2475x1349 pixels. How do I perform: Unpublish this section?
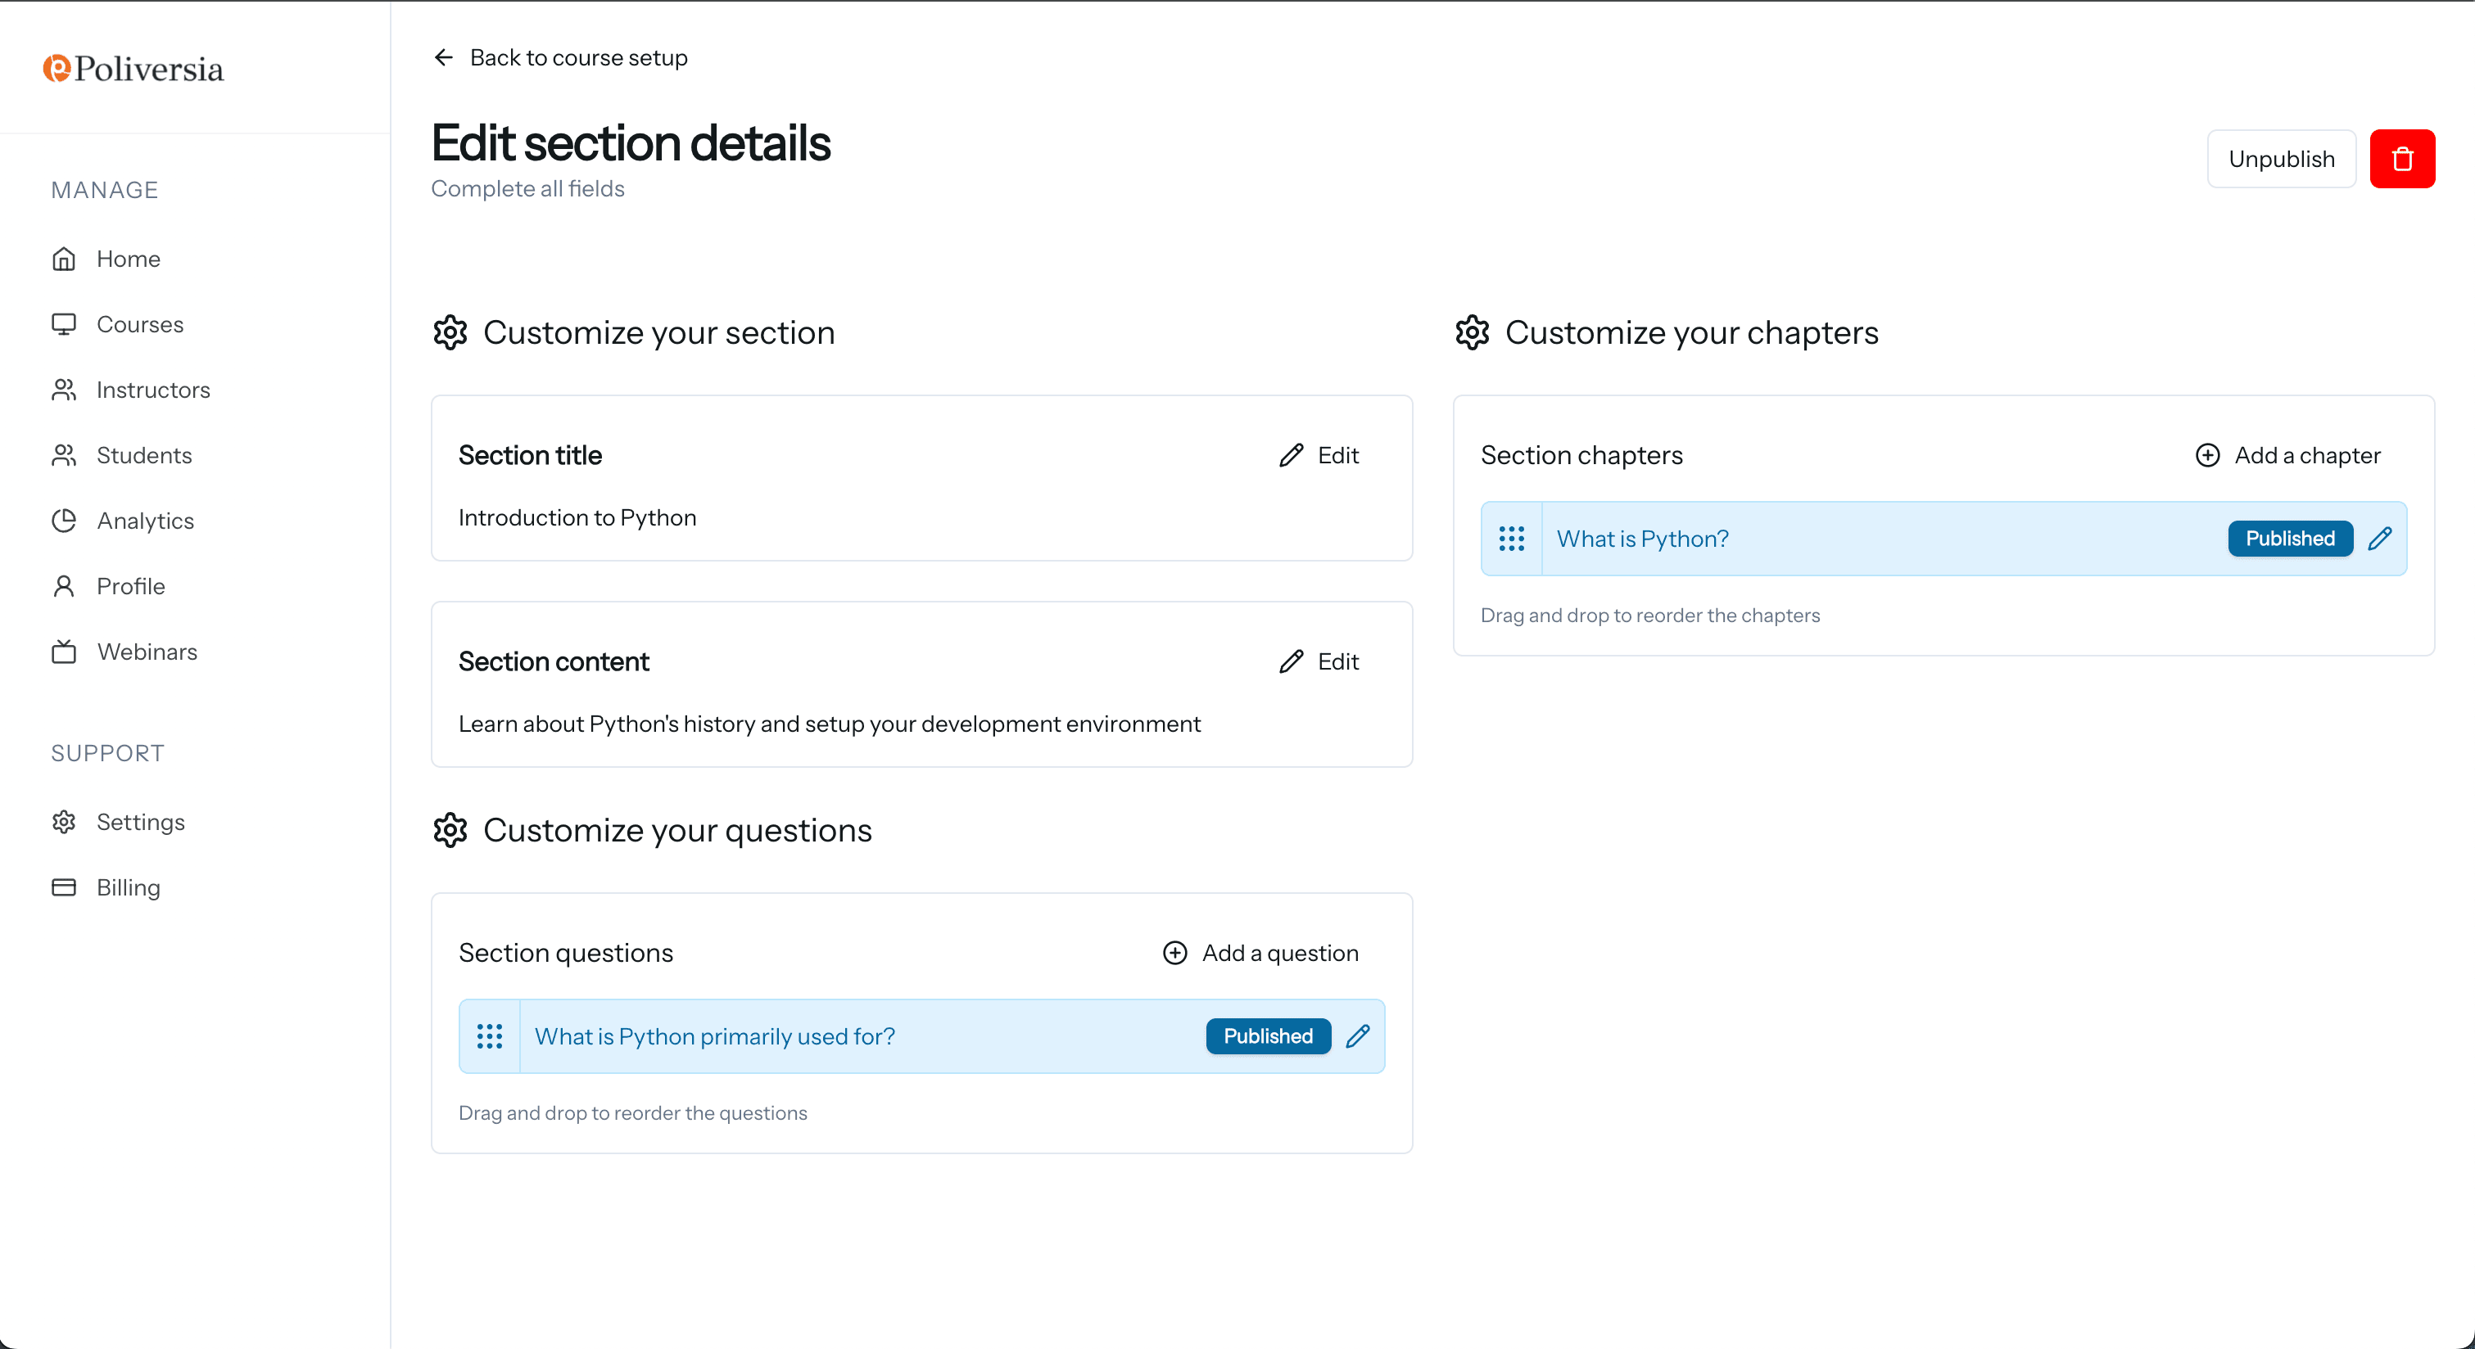click(x=2281, y=159)
